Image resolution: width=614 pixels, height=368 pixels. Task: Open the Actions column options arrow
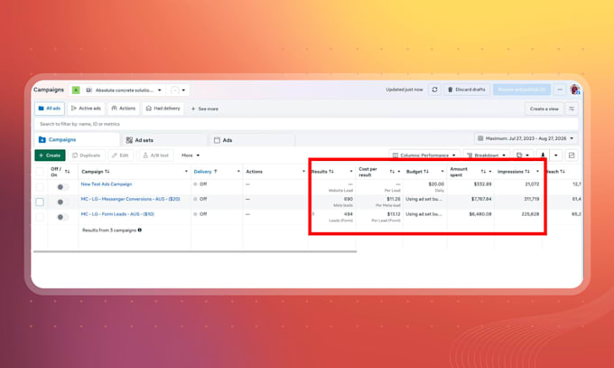tap(303, 172)
